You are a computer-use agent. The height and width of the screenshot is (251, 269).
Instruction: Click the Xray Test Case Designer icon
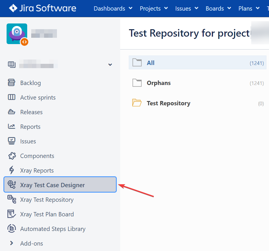(12, 185)
